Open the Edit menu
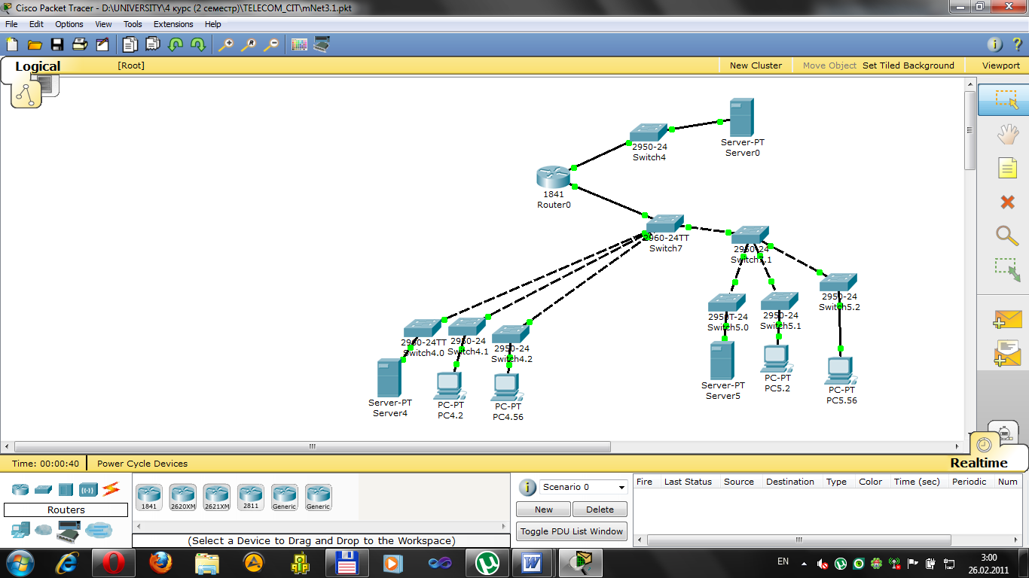This screenshot has width=1029, height=578. [36, 24]
